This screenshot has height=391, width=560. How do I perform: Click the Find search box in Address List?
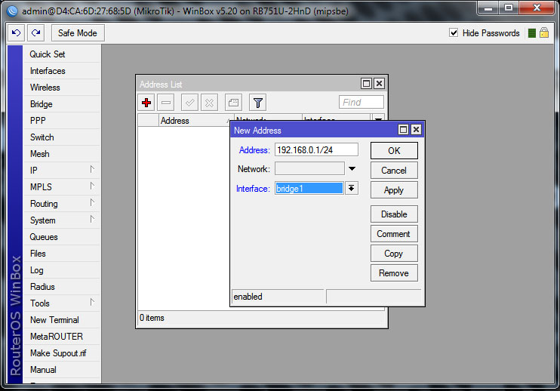pos(361,103)
